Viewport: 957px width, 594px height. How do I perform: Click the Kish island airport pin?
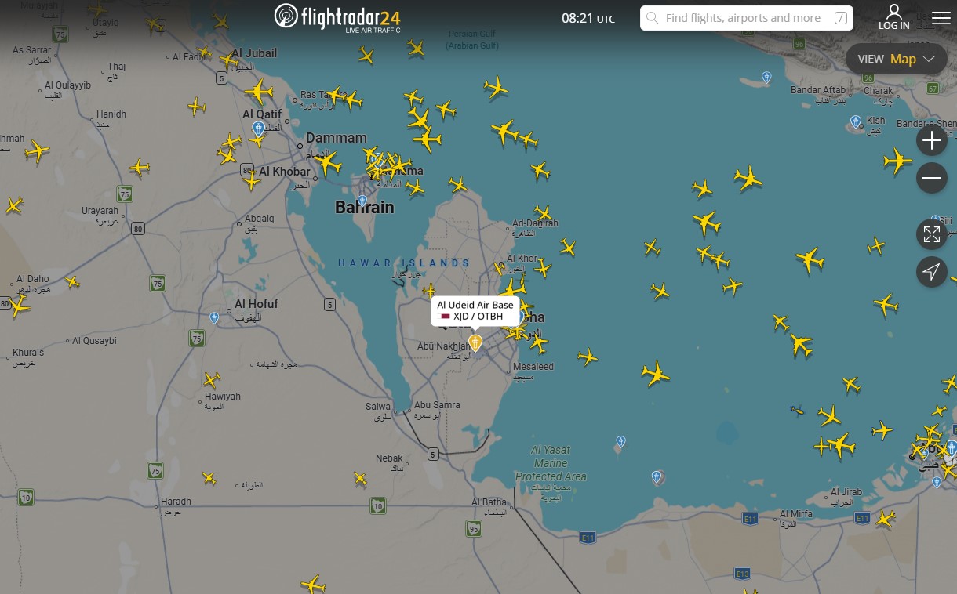pyautogui.click(x=856, y=121)
